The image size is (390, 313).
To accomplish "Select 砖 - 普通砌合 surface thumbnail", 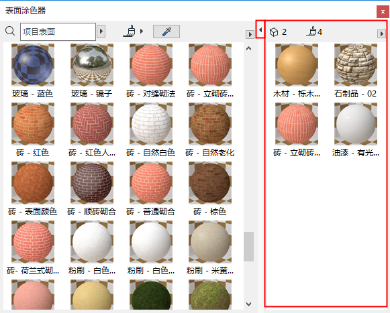I will coord(151,183).
